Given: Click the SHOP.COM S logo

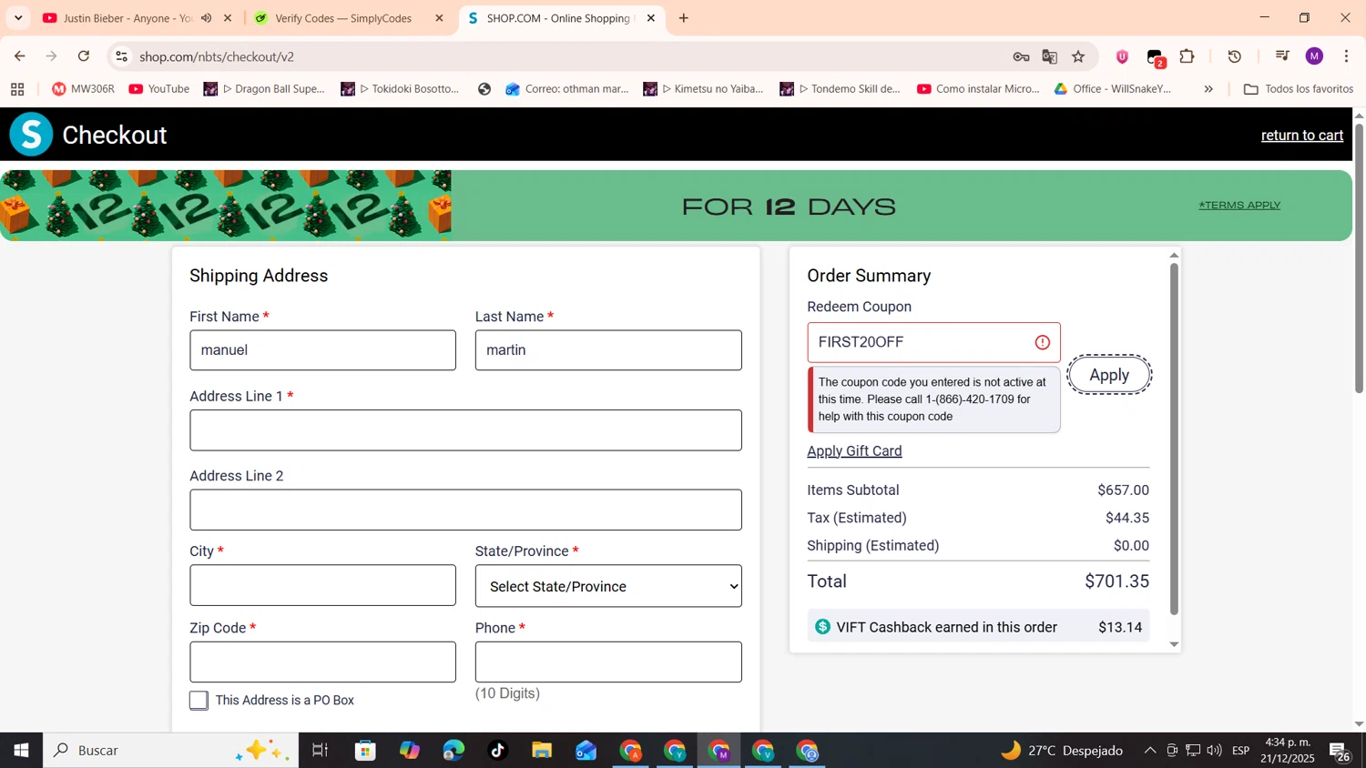Looking at the screenshot, I should [31, 135].
